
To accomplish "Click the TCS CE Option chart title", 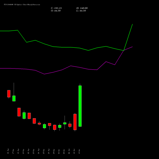I will coord(22,5).
